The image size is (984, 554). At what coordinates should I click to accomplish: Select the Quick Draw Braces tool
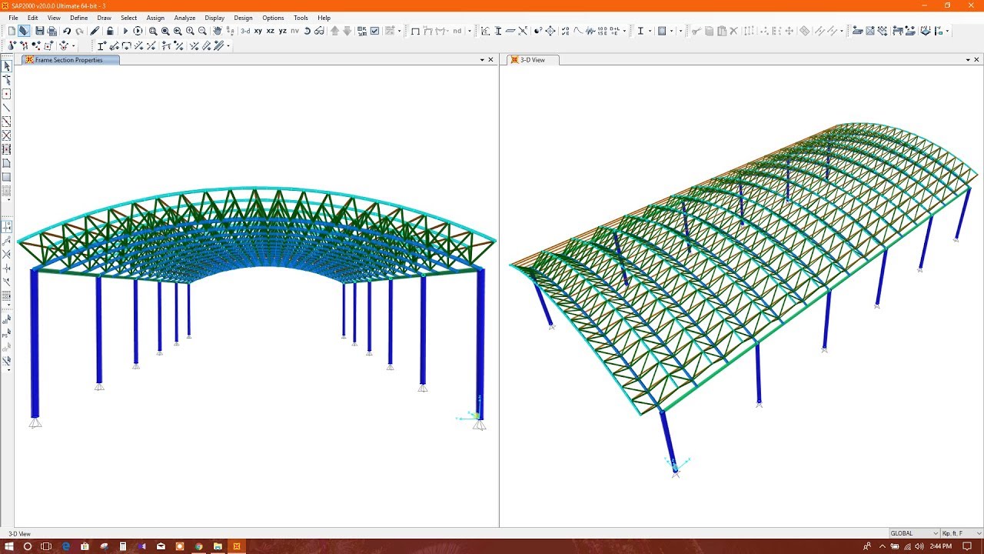(7, 135)
